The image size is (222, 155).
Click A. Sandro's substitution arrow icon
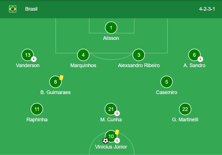pyautogui.click(x=200, y=59)
